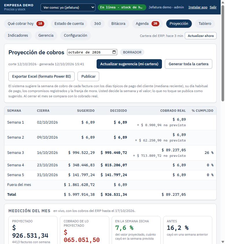Select the 'Semana 2' row label
This screenshot has height=244, width=225.
point(16,137)
